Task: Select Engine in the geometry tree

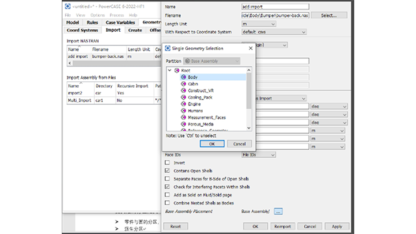Action: tap(194, 104)
